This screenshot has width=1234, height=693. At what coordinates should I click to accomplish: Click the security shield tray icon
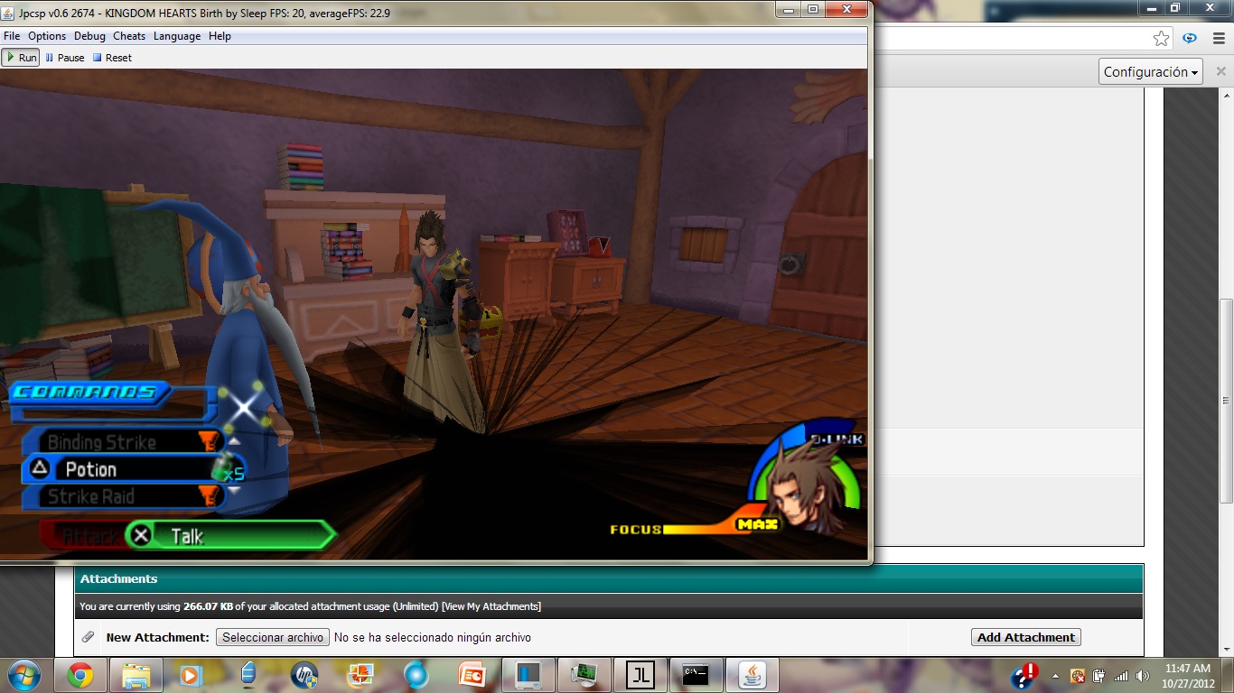1077,676
